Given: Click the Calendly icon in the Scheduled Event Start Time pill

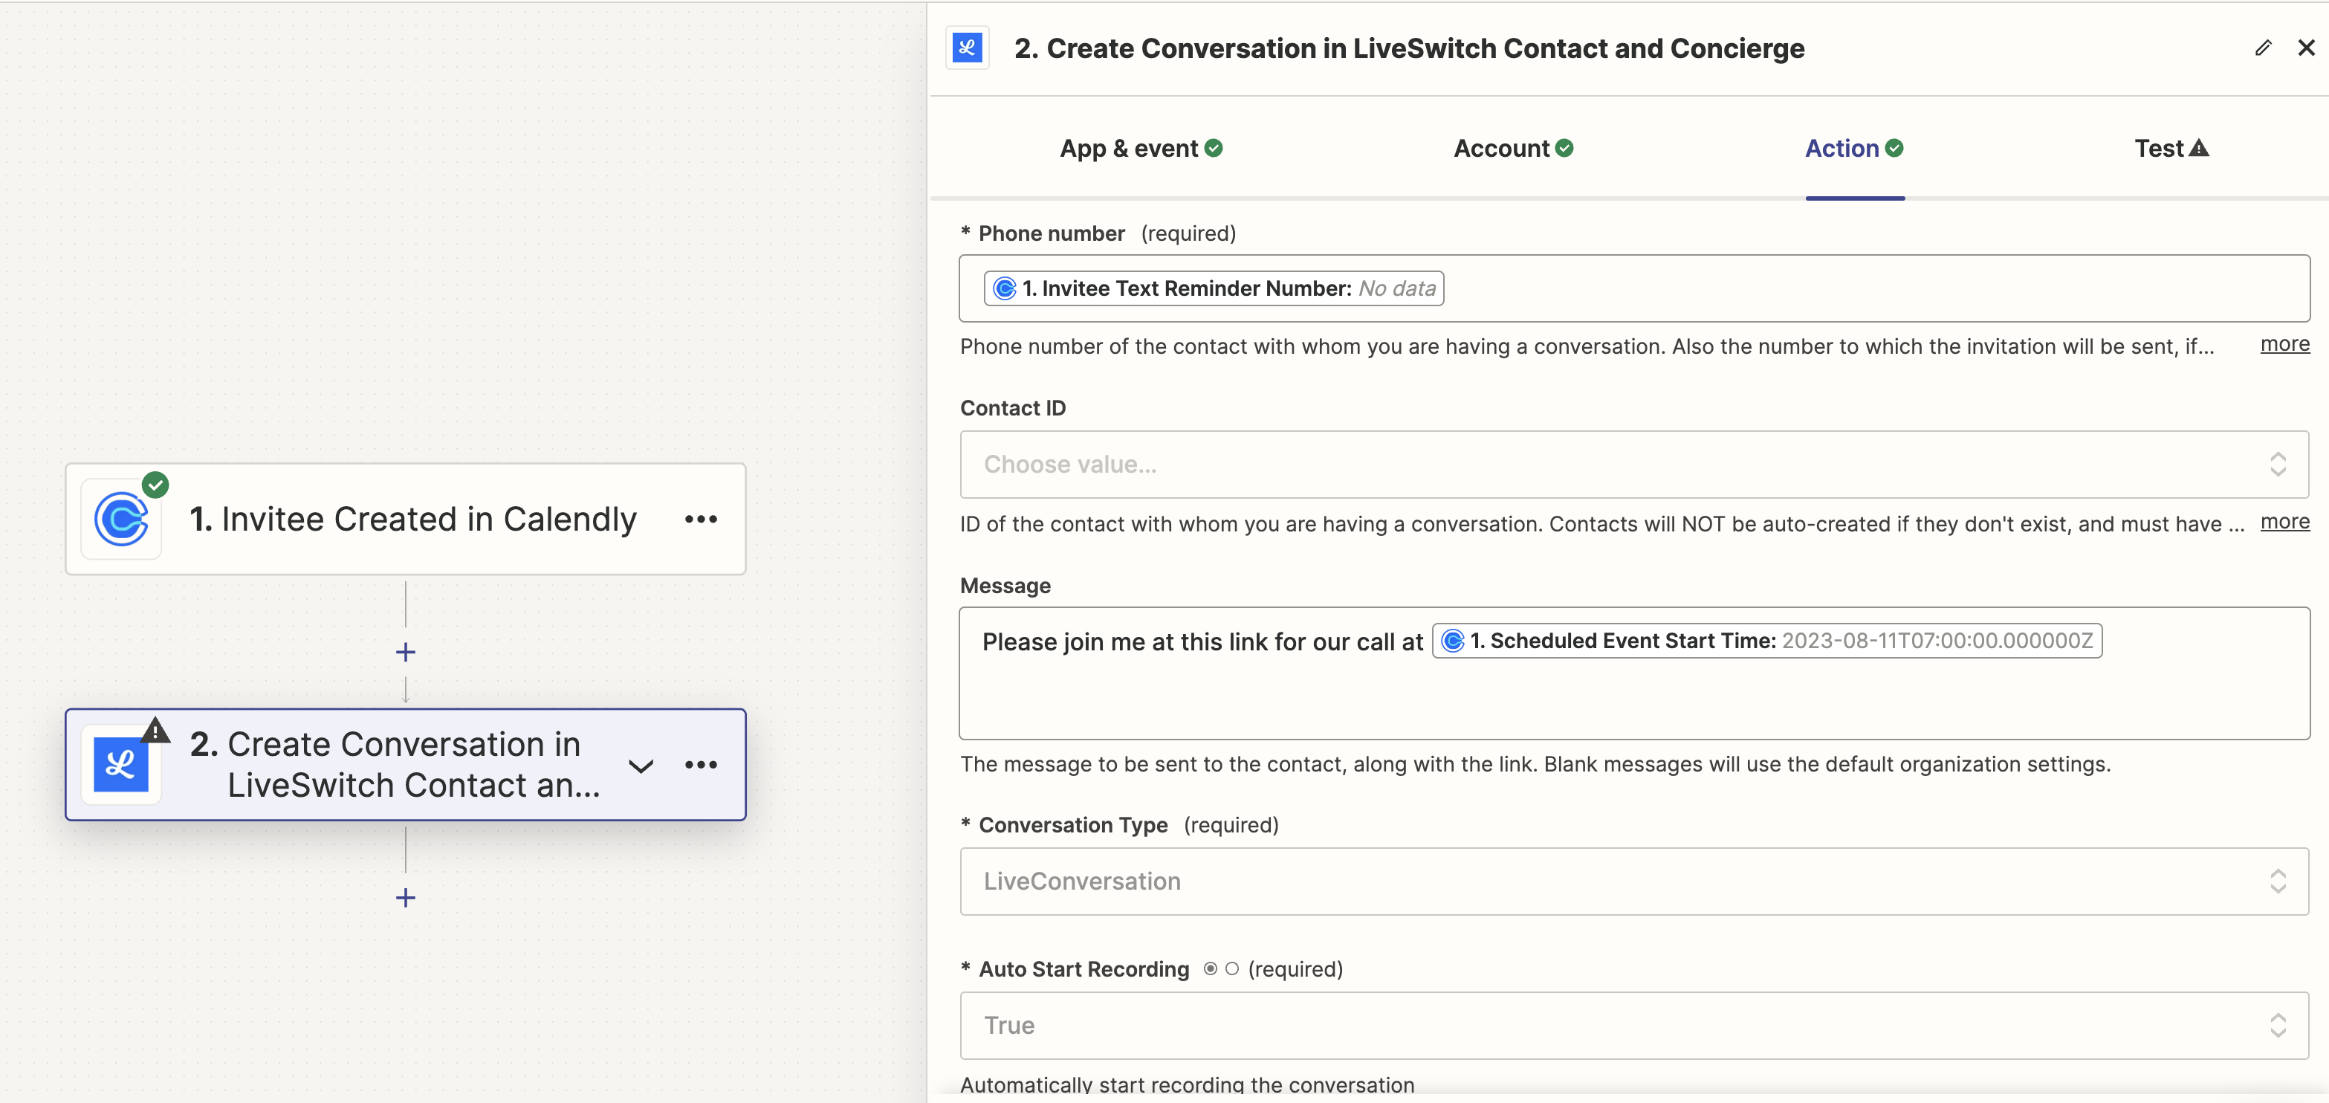Looking at the screenshot, I should (1453, 640).
